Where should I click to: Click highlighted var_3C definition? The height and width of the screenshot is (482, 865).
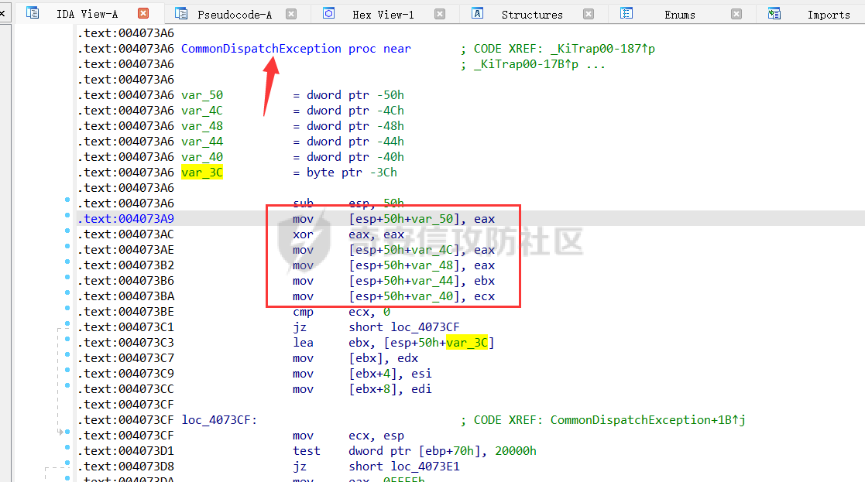pos(202,173)
